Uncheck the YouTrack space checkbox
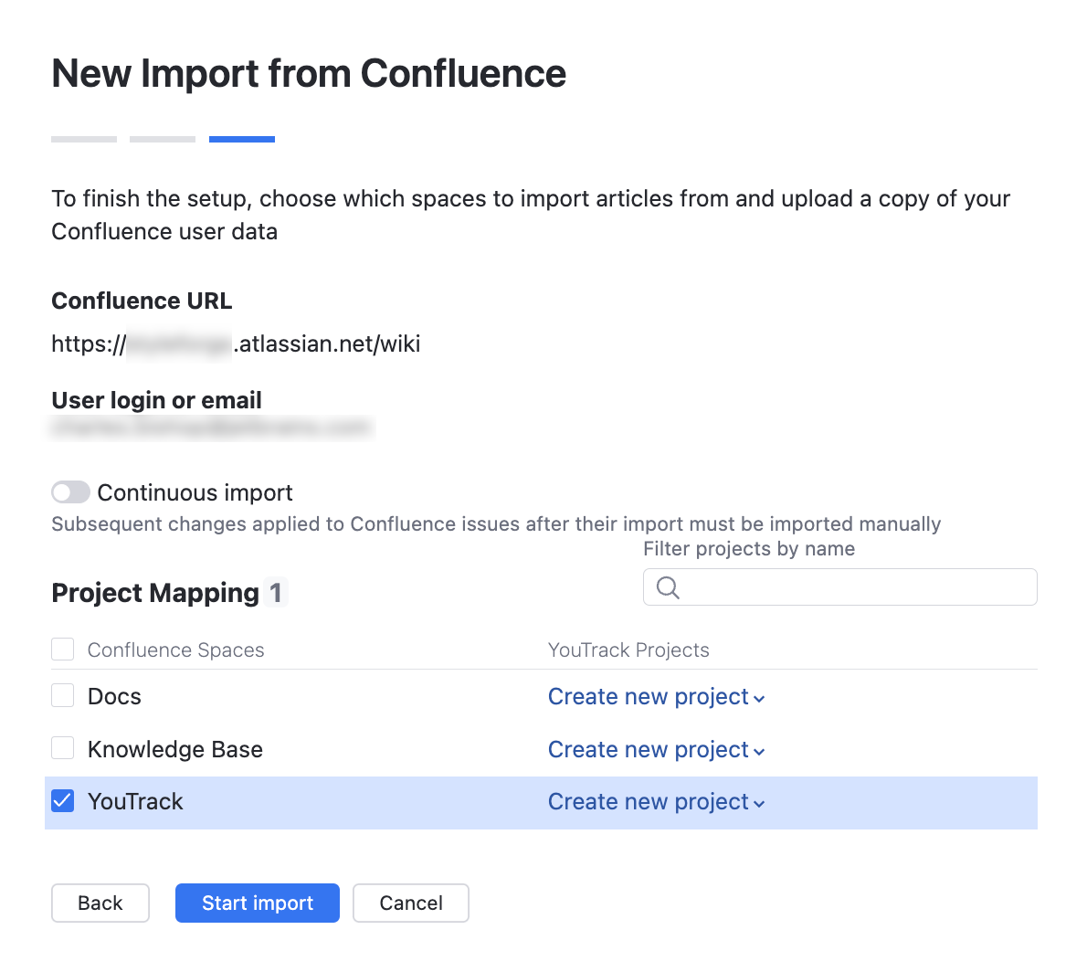Viewport: 1087px width, 972px height. pyautogui.click(x=62, y=800)
